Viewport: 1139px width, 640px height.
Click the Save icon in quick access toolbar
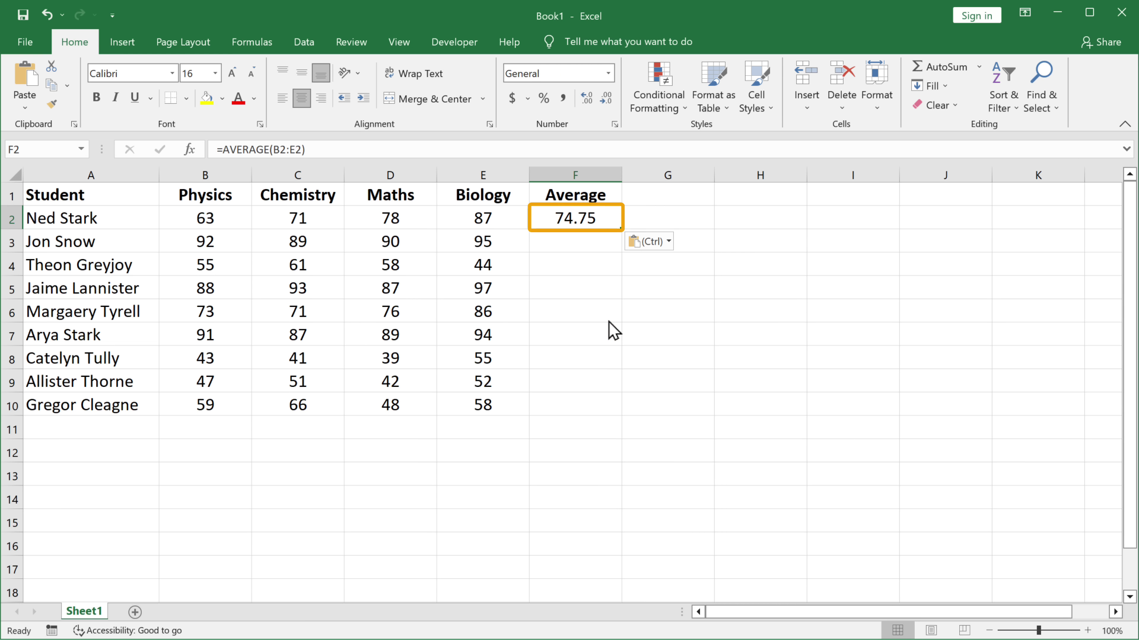click(x=23, y=15)
